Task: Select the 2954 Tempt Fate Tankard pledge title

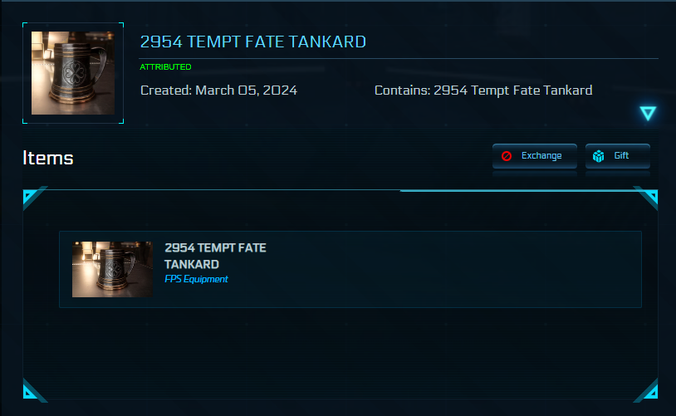Action: coord(252,42)
